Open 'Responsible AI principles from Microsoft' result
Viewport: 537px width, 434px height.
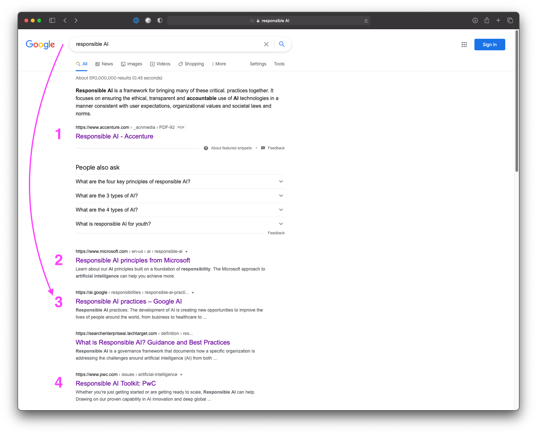[x=133, y=261]
